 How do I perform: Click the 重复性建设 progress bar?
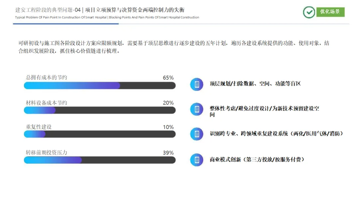click(x=100, y=134)
